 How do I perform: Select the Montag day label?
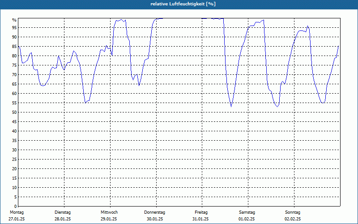pyautogui.click(x=17, y=212)
